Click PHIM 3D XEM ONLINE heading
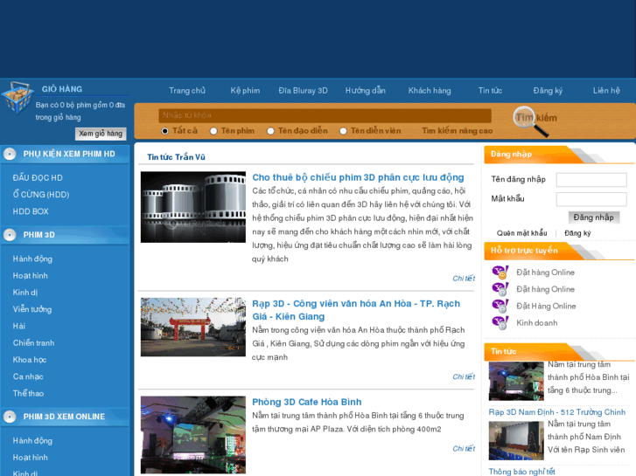Image resolution: width=636 pixels, height=476 pixels. [64, 417]
